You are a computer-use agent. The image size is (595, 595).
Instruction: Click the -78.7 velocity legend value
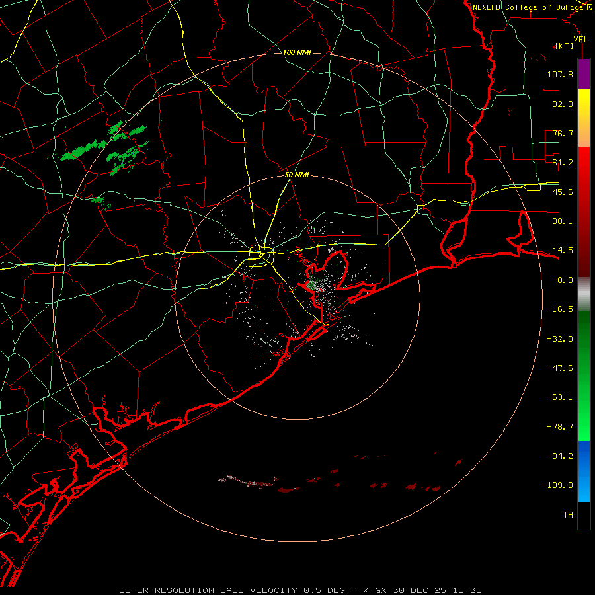pyautogui.click(x=560, y=427)
